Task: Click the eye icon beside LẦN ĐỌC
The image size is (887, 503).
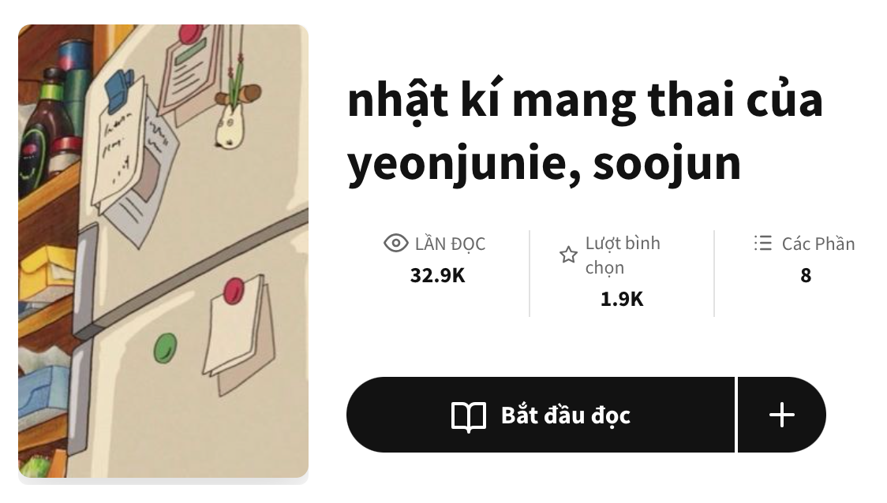Action: (x=395, y=244)
